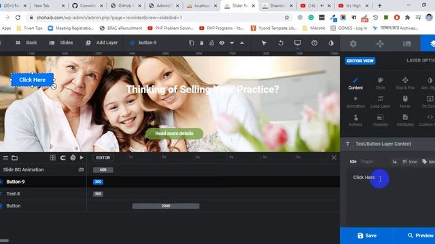Viewport: 435px width, 244px height.
Task: Collapse the Text/Button Layer Content section
Action: pyautogui.click(x=388, y=144)
